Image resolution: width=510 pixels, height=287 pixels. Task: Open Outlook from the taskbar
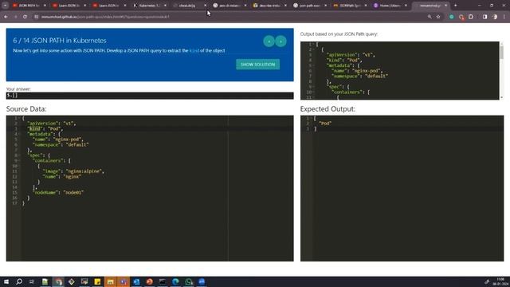(x=136, y=281)
